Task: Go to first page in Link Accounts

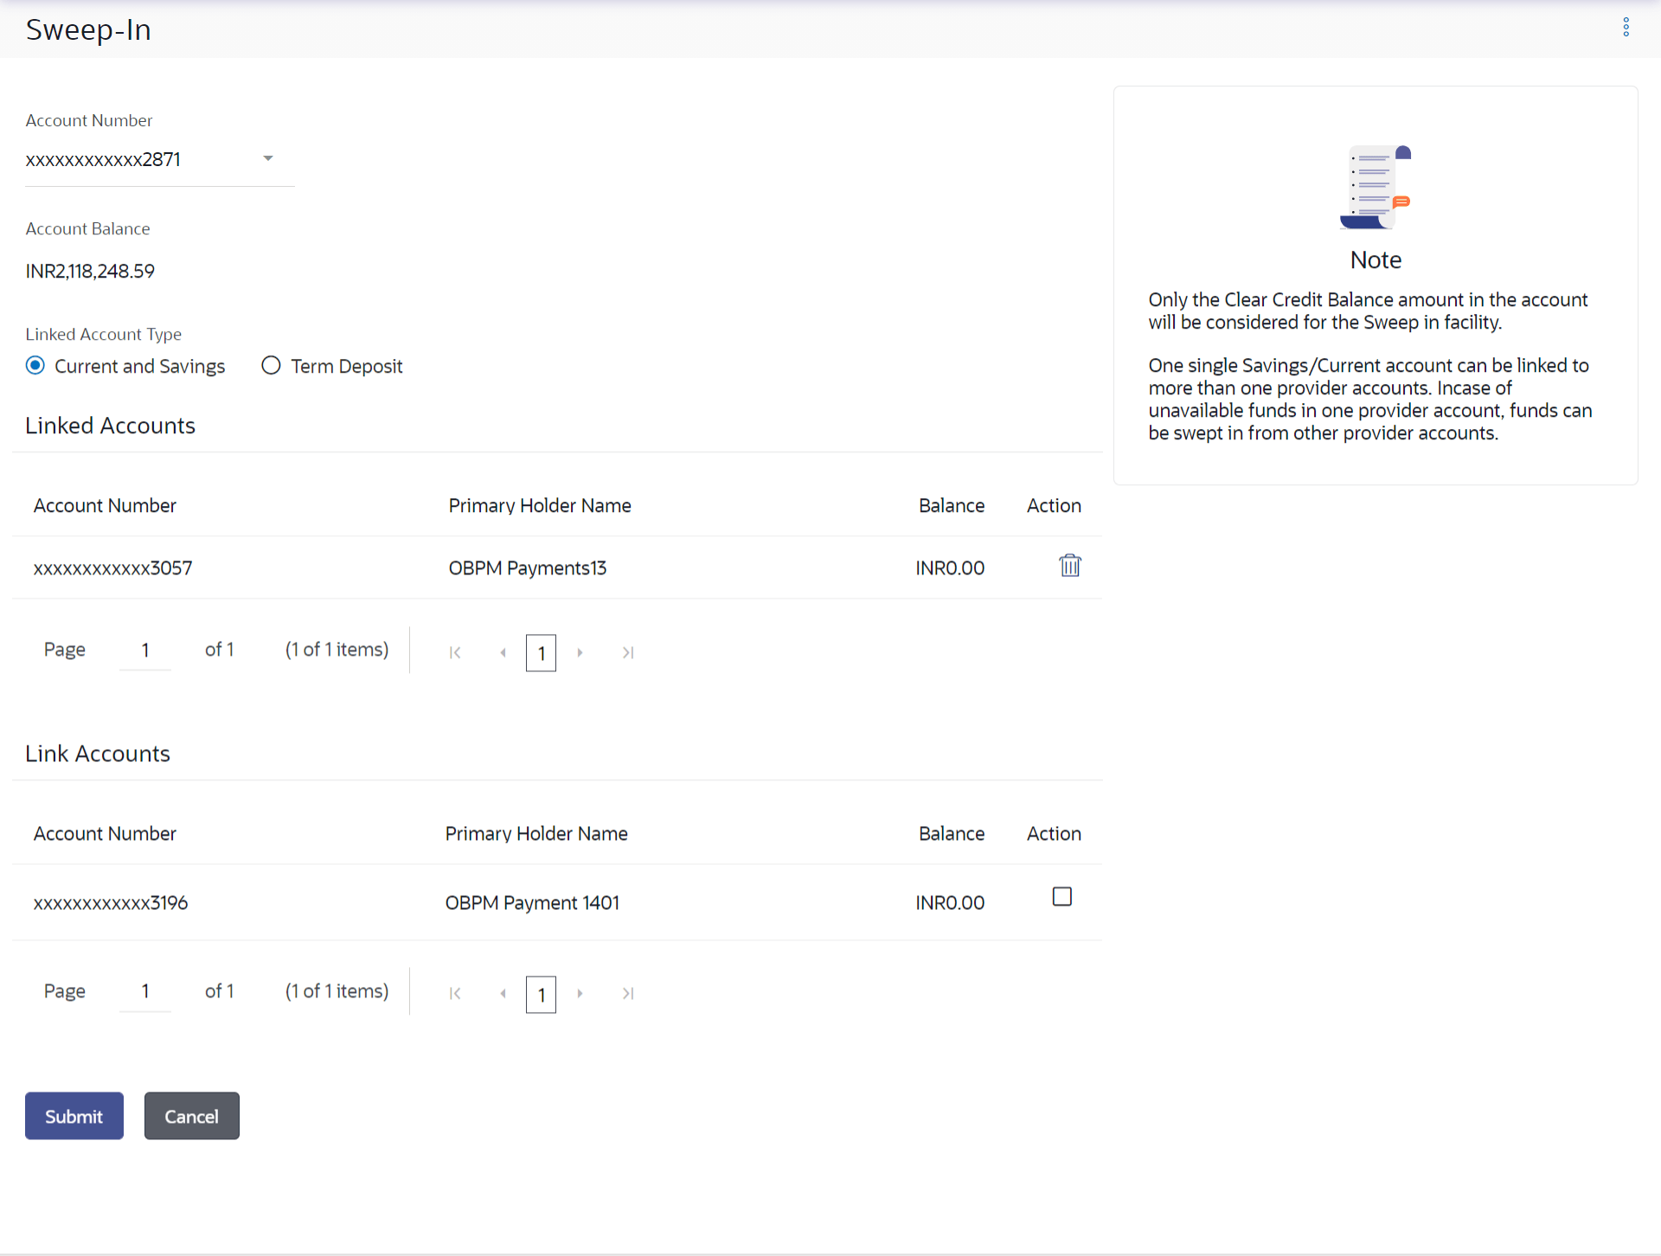Action: pyautogui.click(x=455, y=993)
